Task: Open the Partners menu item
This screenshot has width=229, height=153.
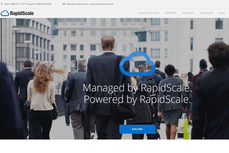Action: (x=171, y=13)
